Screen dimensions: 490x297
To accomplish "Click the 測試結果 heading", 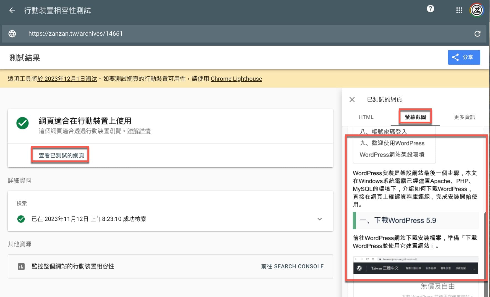I will [x=25, y=58].
